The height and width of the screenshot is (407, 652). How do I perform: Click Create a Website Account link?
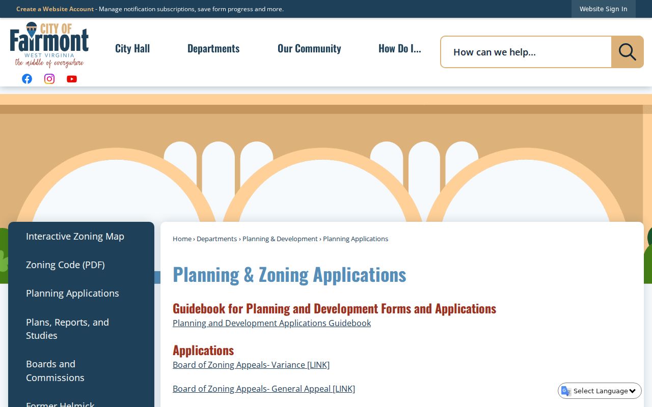[x=55, y=9]
